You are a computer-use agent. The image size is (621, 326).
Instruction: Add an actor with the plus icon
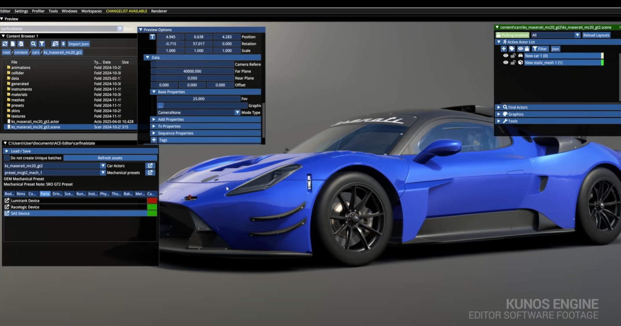coord(504,49)
